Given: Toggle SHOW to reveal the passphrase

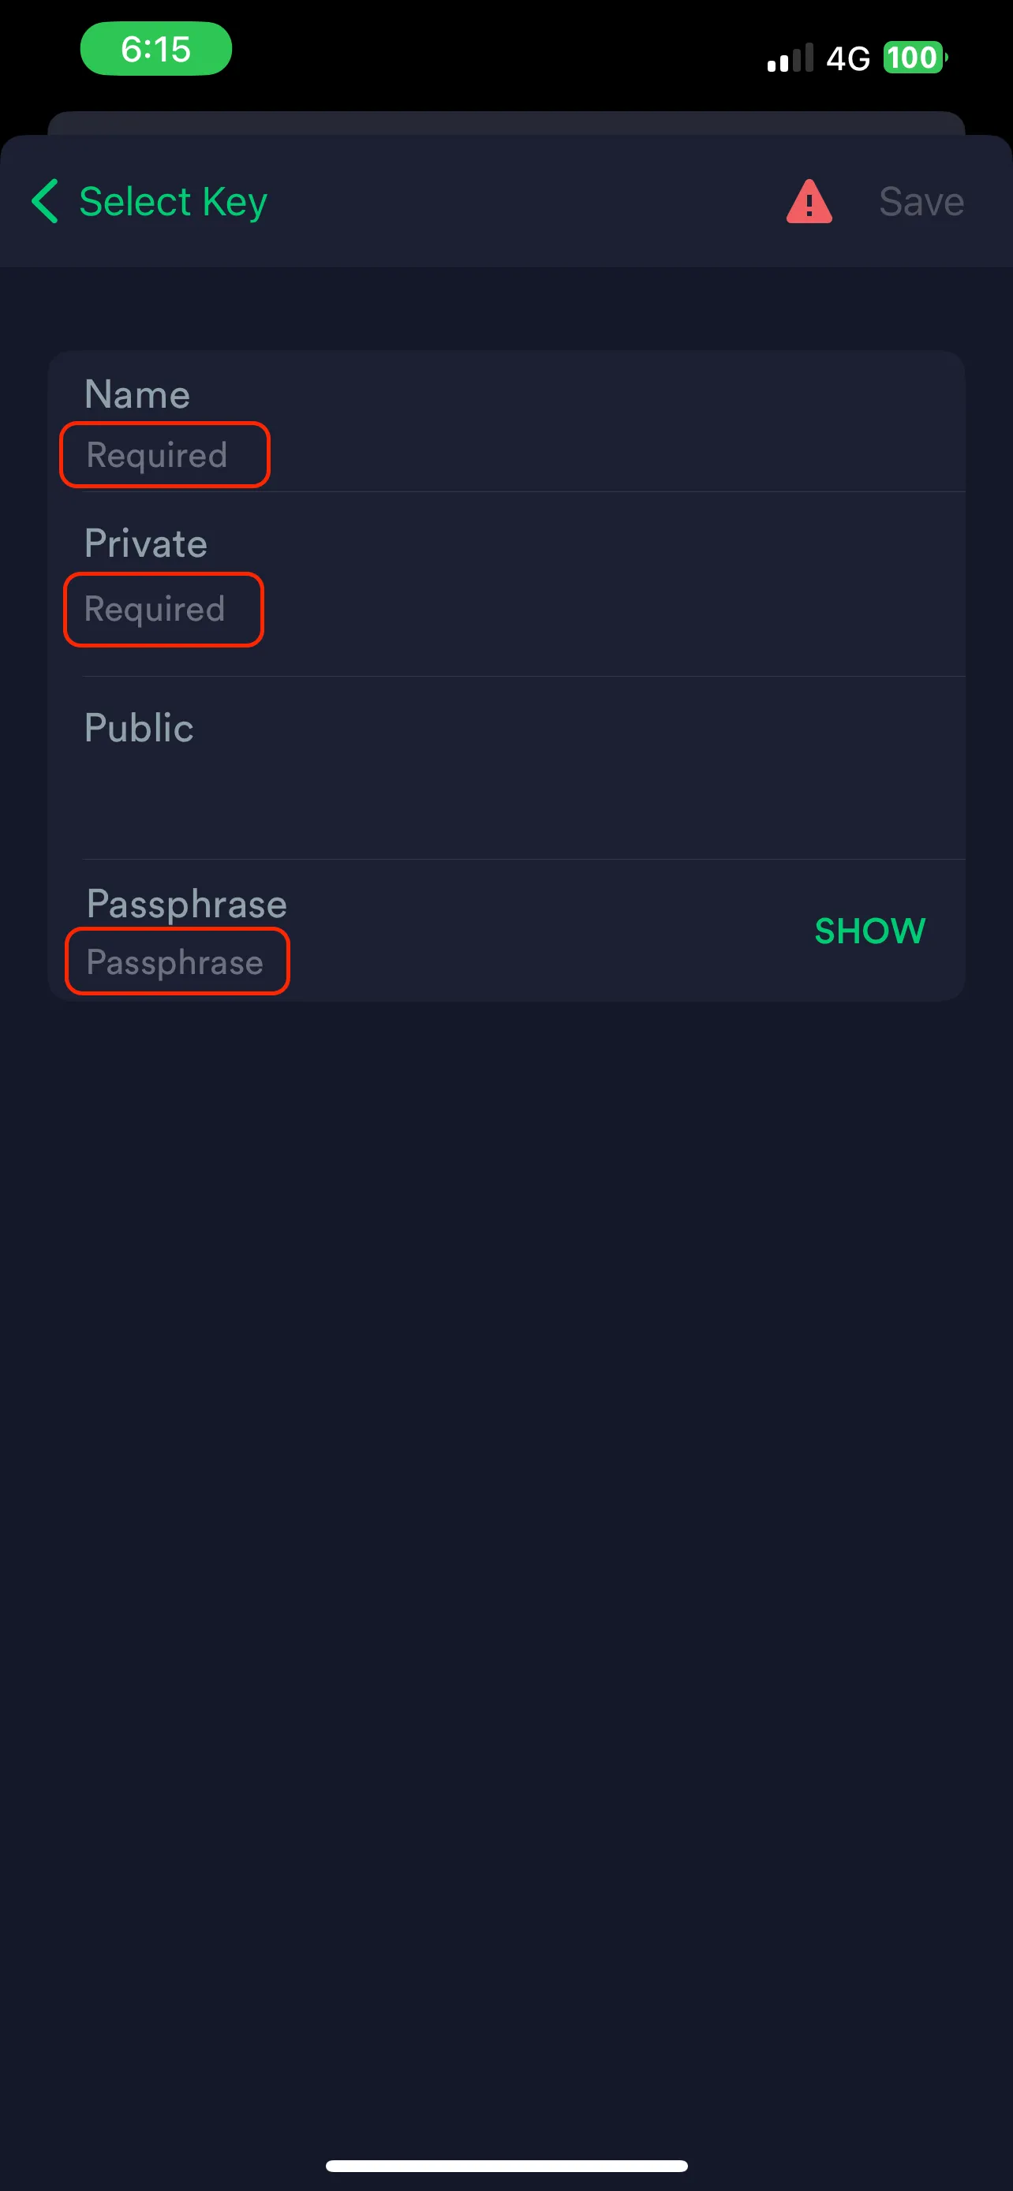Looking at the screenshot, I should pos(869,931).
